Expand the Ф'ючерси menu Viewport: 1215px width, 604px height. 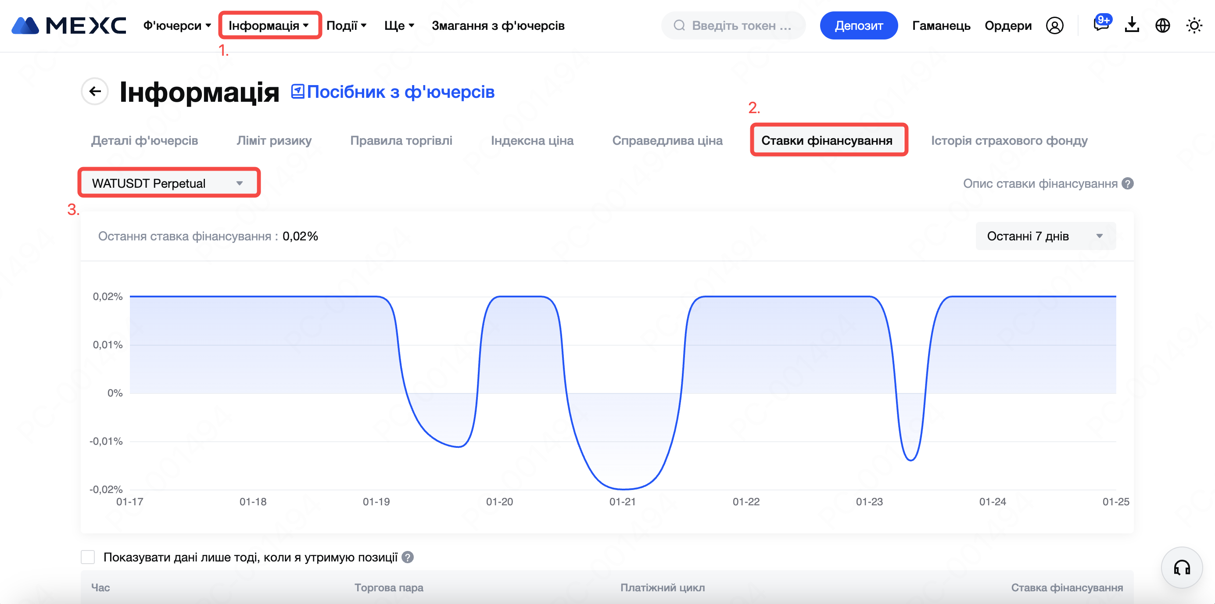tap(177, 25)
